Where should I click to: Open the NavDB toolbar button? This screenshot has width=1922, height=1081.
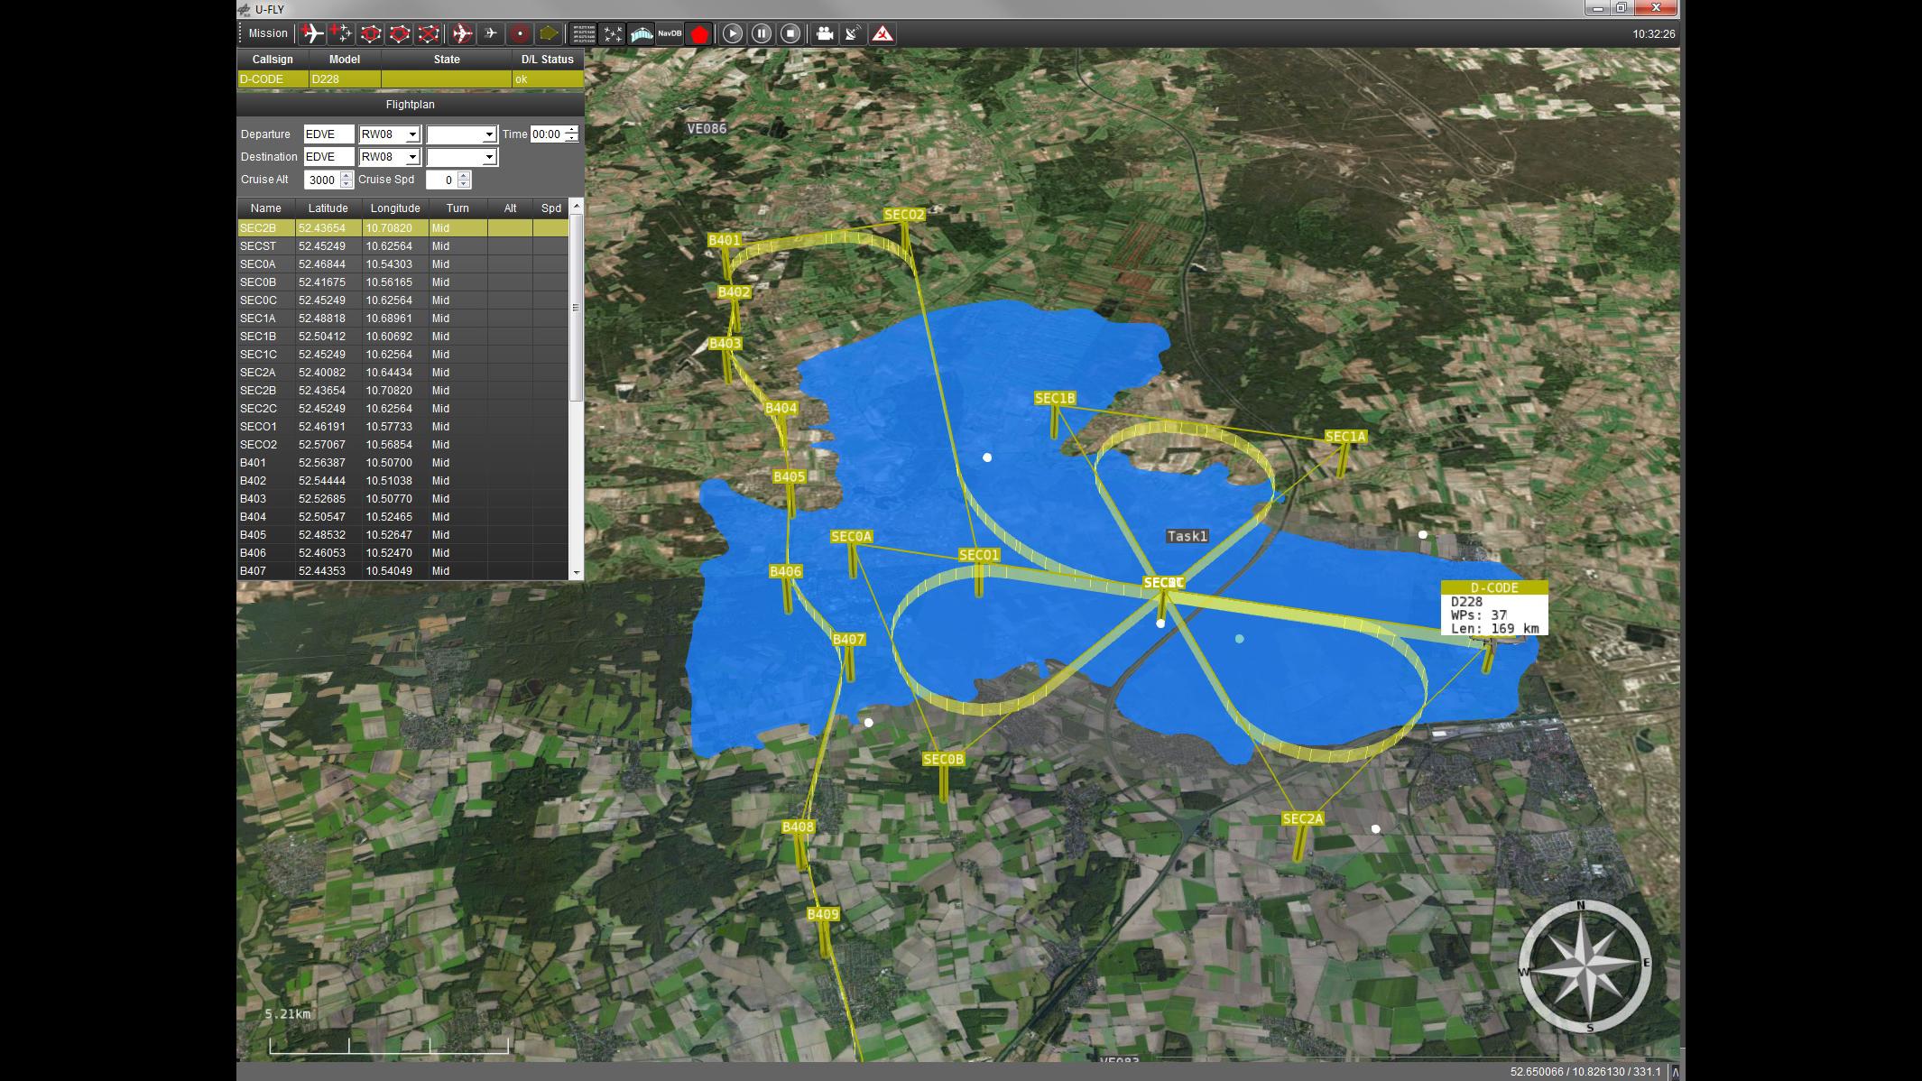670,33
